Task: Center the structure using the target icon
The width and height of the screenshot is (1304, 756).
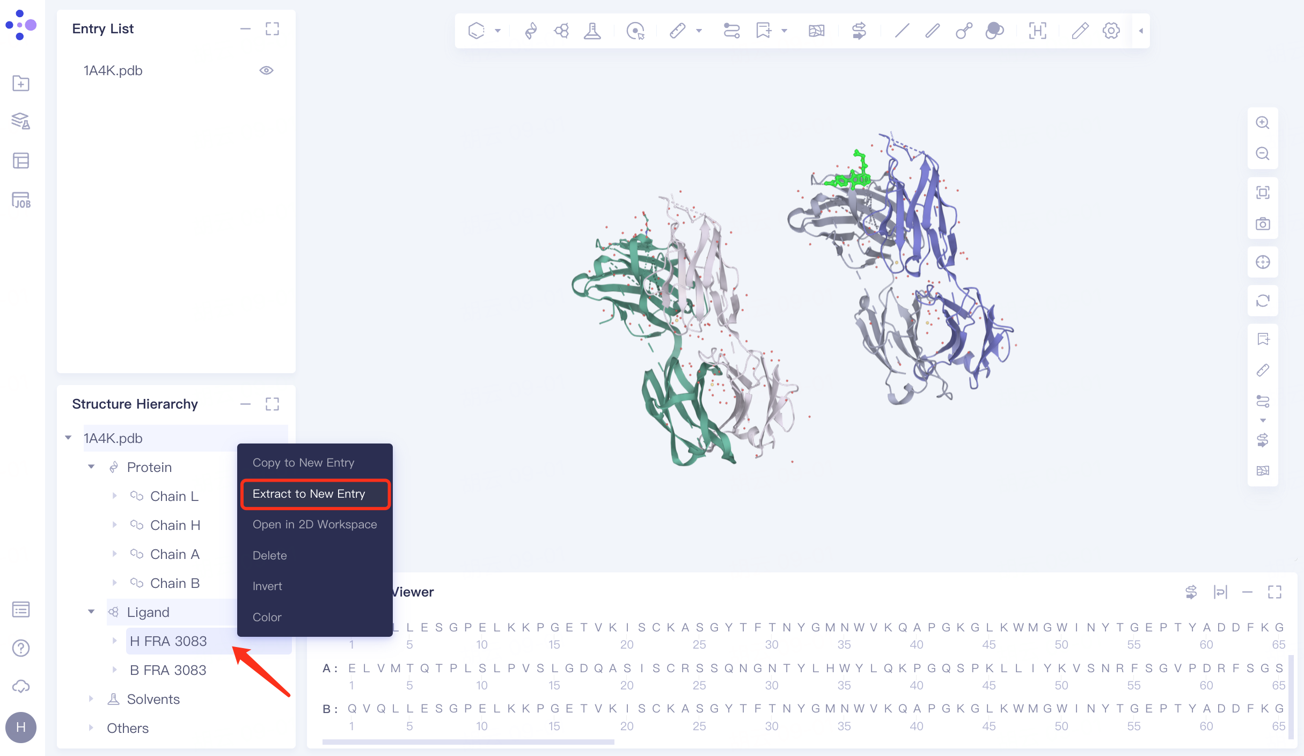Action: point(1263,263)
